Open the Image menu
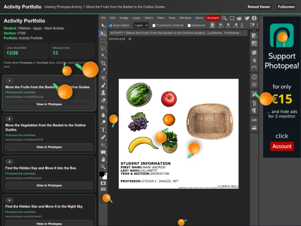This screenshot has width=301, height=226. tap(124, 18)
